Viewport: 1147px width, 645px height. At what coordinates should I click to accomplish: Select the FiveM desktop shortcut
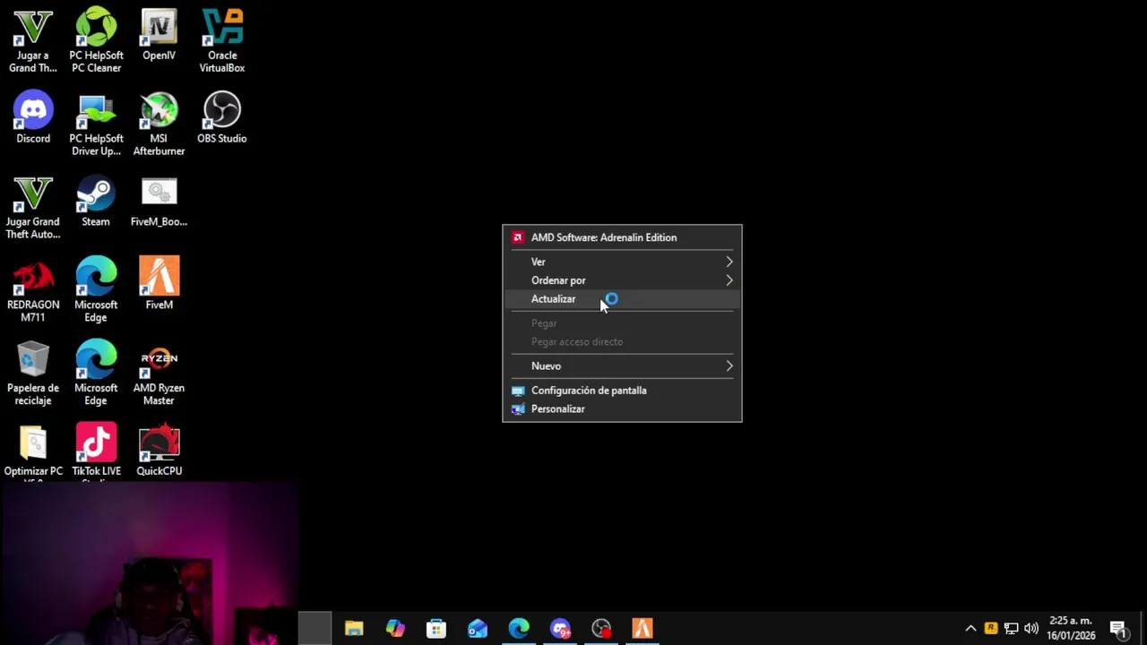click(x=159, y=283)
